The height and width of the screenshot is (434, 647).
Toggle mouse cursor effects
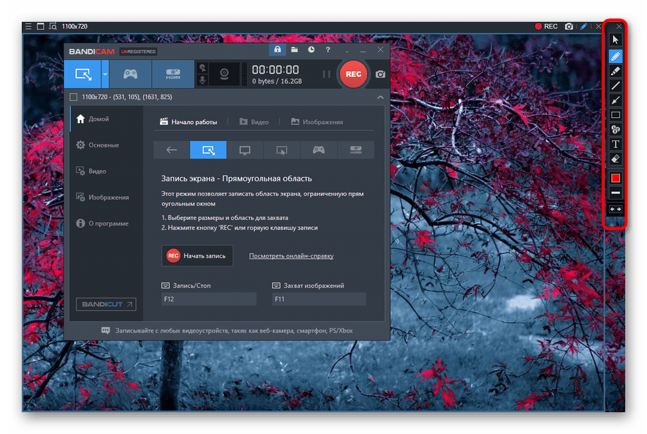pyautogui.click(x=202, y=67)
